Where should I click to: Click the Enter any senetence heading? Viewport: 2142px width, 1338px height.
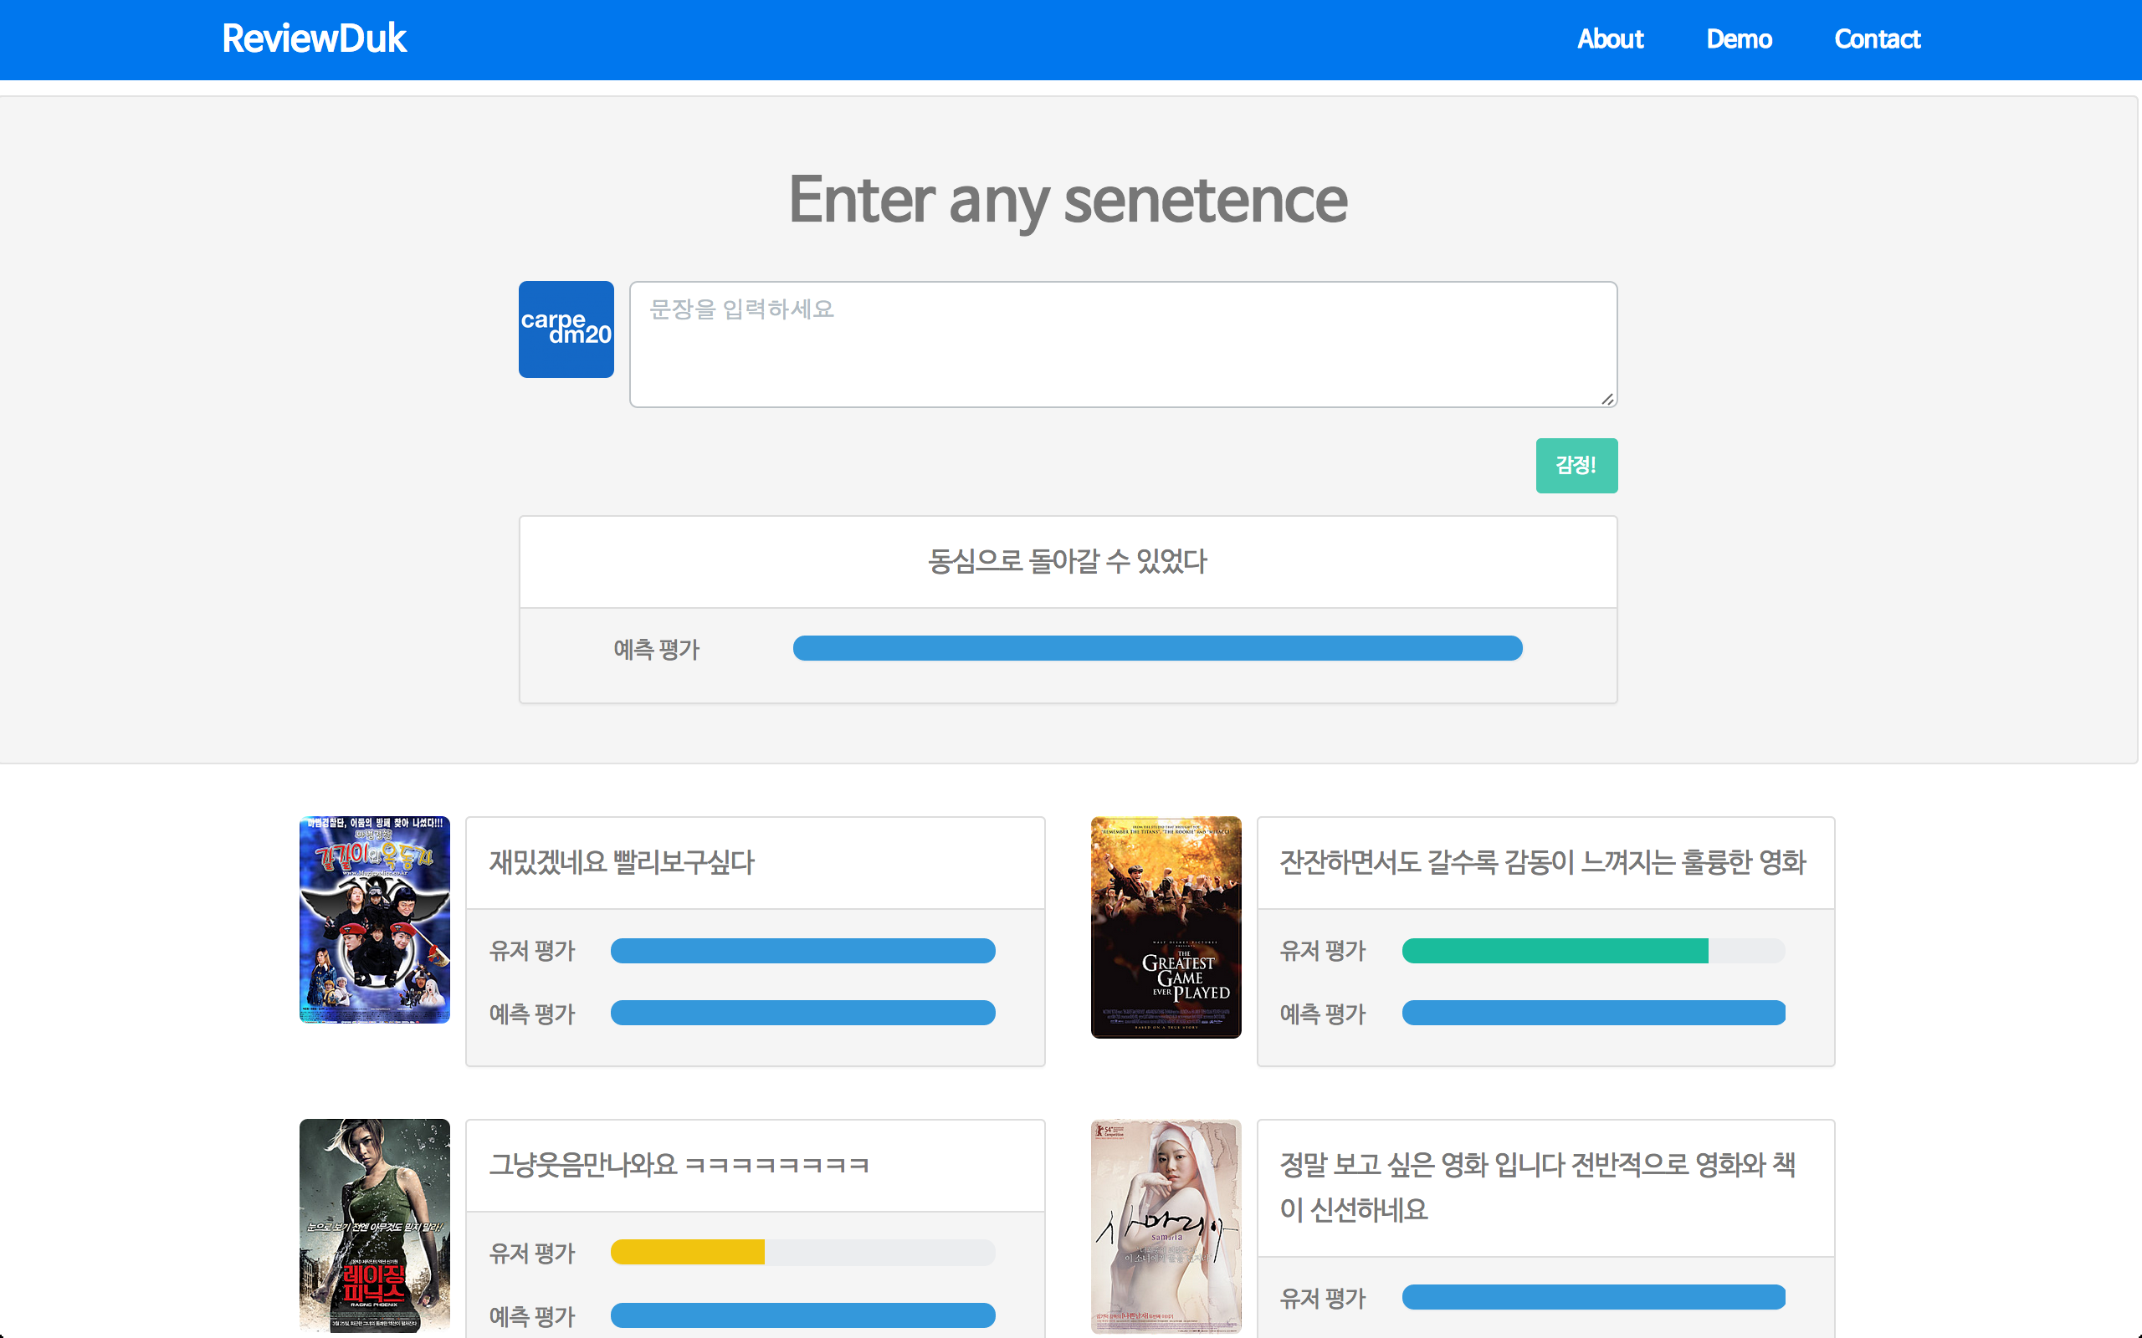[1068, 200]
